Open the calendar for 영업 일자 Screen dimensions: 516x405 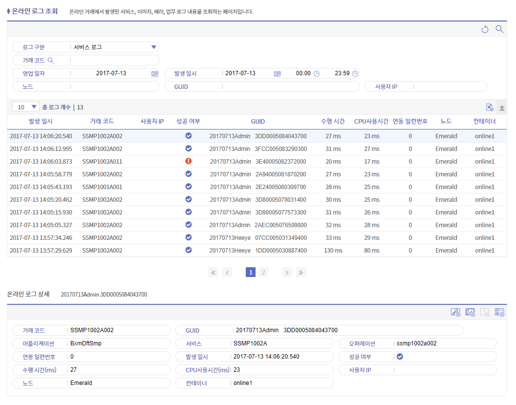coord(155,74)
